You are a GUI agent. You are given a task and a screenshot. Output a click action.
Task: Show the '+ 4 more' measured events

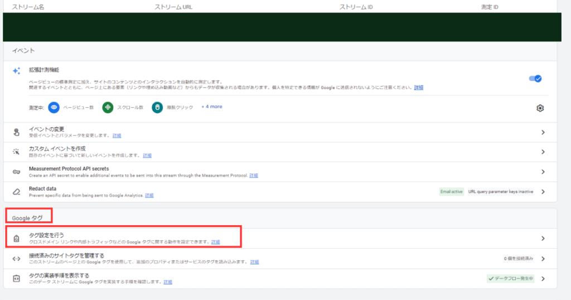click(211, 107)
